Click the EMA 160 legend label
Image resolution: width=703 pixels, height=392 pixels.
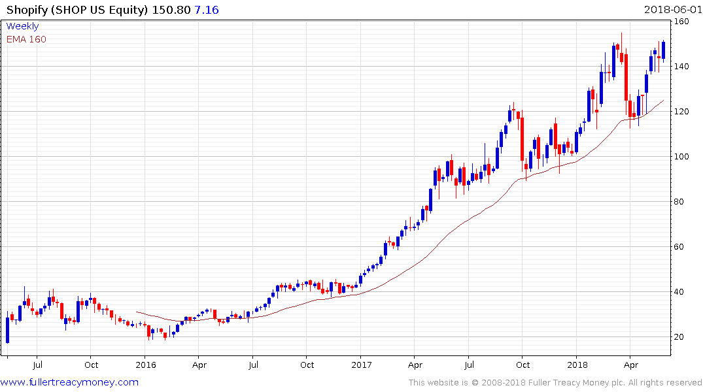coord(26,39)
